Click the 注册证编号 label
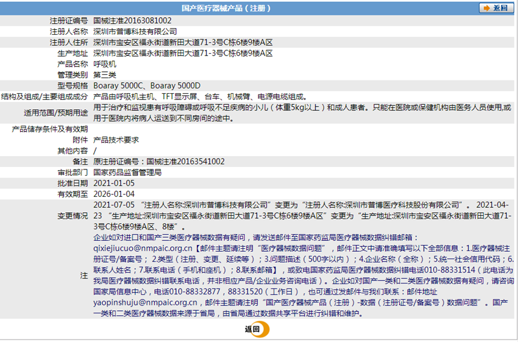The width and height of the screenshot is (518, 342). click(69, 21)
